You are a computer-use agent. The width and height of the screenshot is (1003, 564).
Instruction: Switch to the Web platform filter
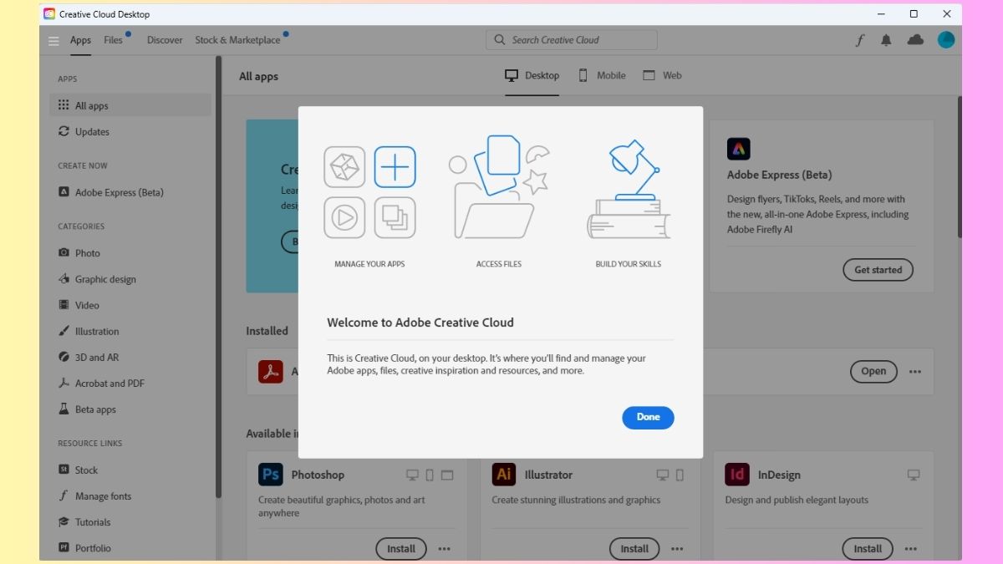pos(661,75)
